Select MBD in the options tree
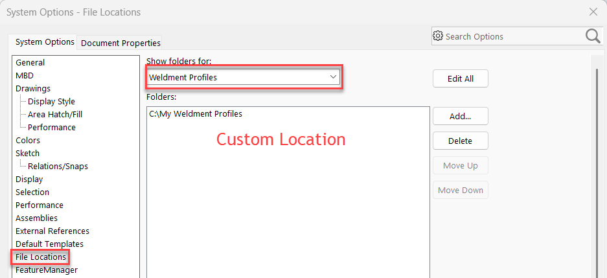Viewport: 607px width, 278px height. pos(25,76)
